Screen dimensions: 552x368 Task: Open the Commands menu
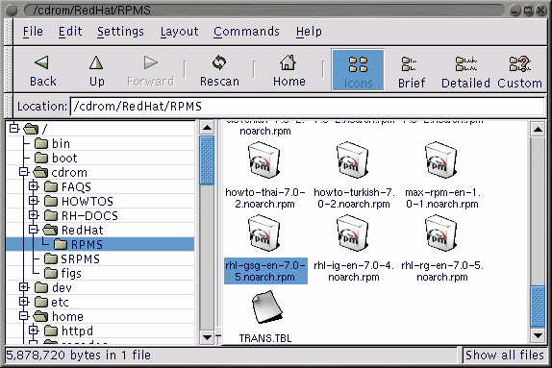246,32
